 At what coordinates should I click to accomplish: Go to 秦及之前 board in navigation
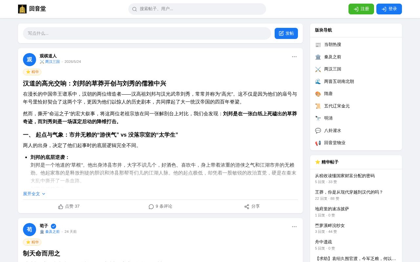coord(356,57)
